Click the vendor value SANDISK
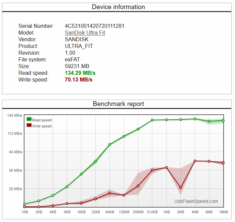235x222 pixels. [77, 39]
